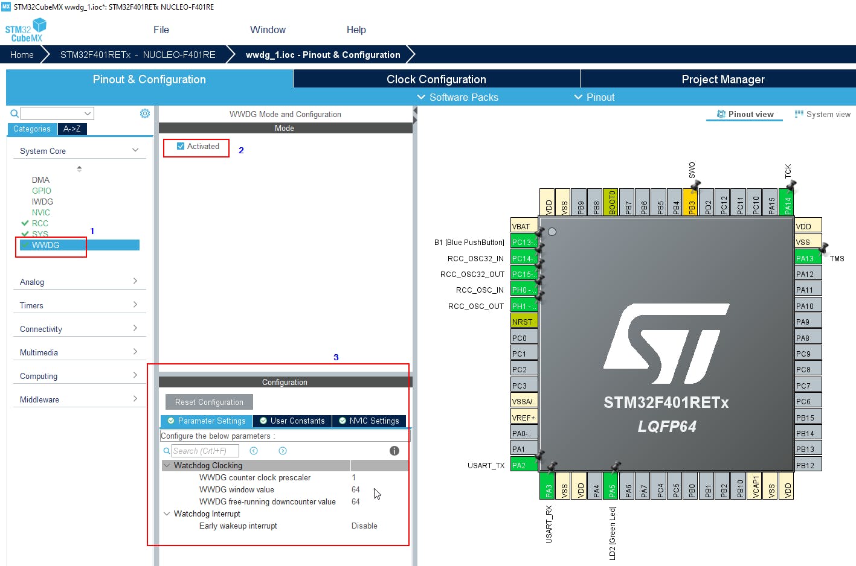Select pin PA14 on the chip
Screen dimensions: 856x566
[787, 202]
